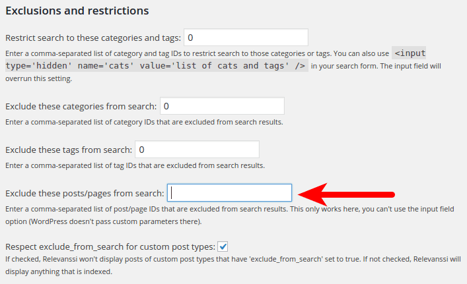
Task: Focus the 'Restrict search to these categories and tags' field
Action: tap(246, 38)
